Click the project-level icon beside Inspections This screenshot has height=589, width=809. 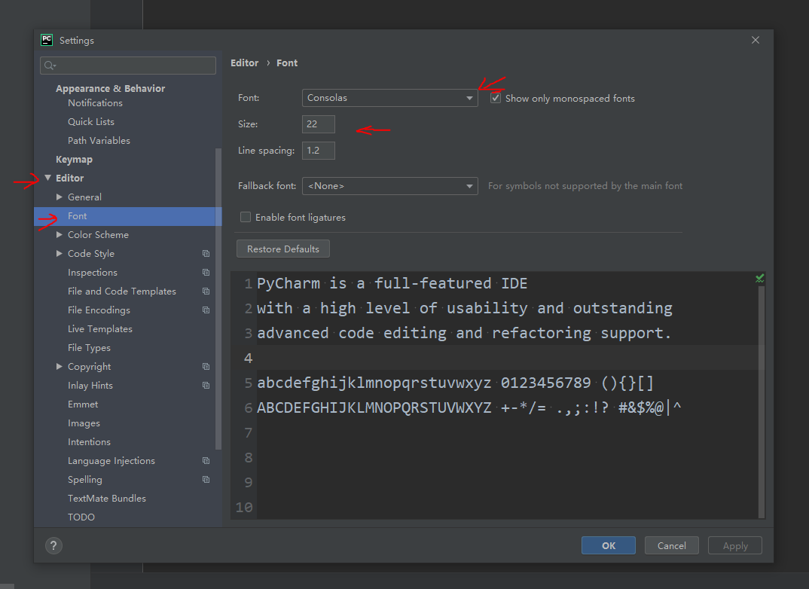[206, 273]
